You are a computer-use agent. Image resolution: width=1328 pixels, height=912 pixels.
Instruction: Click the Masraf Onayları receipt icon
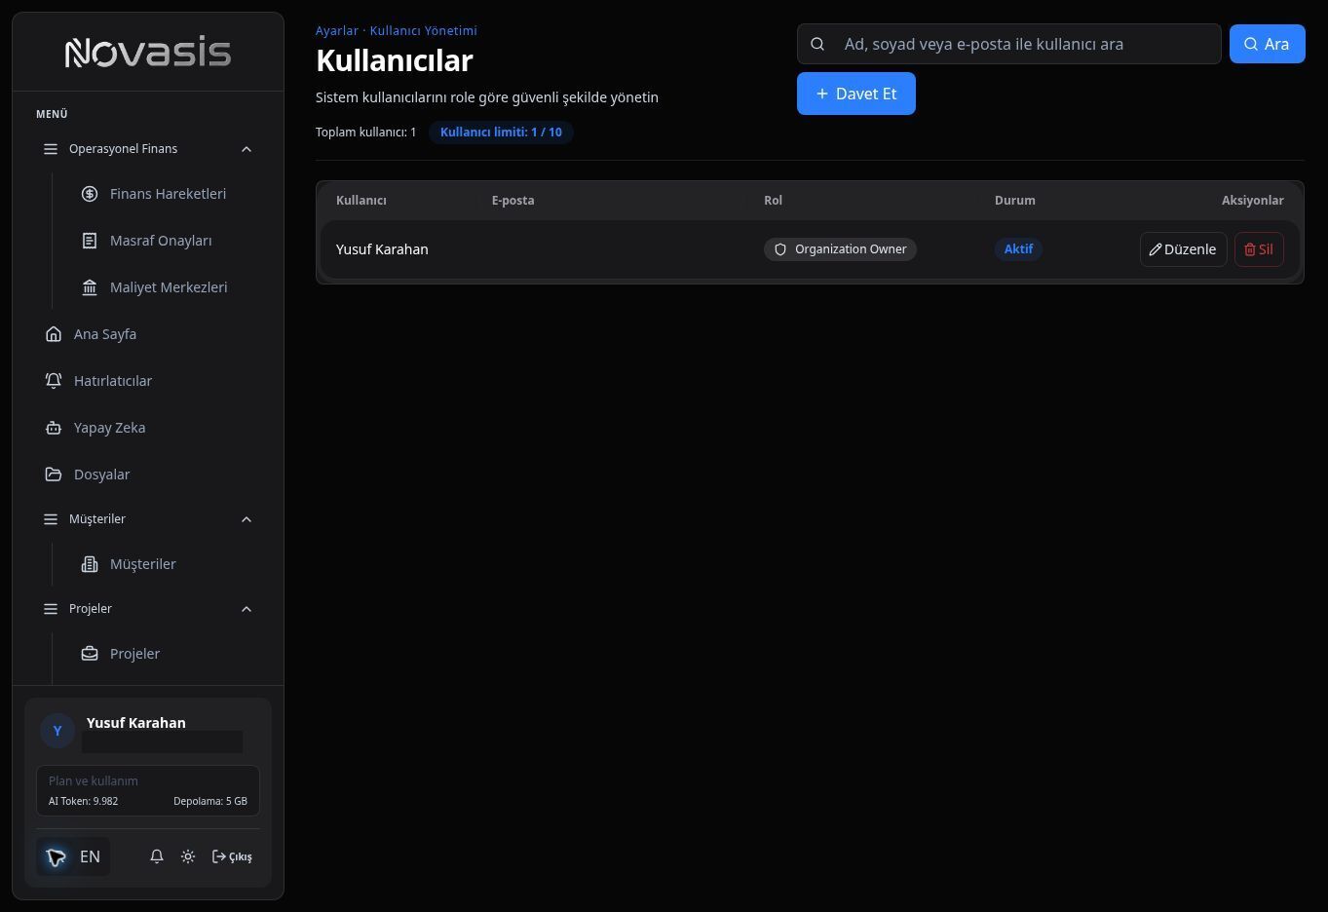(x=90, y=241)
